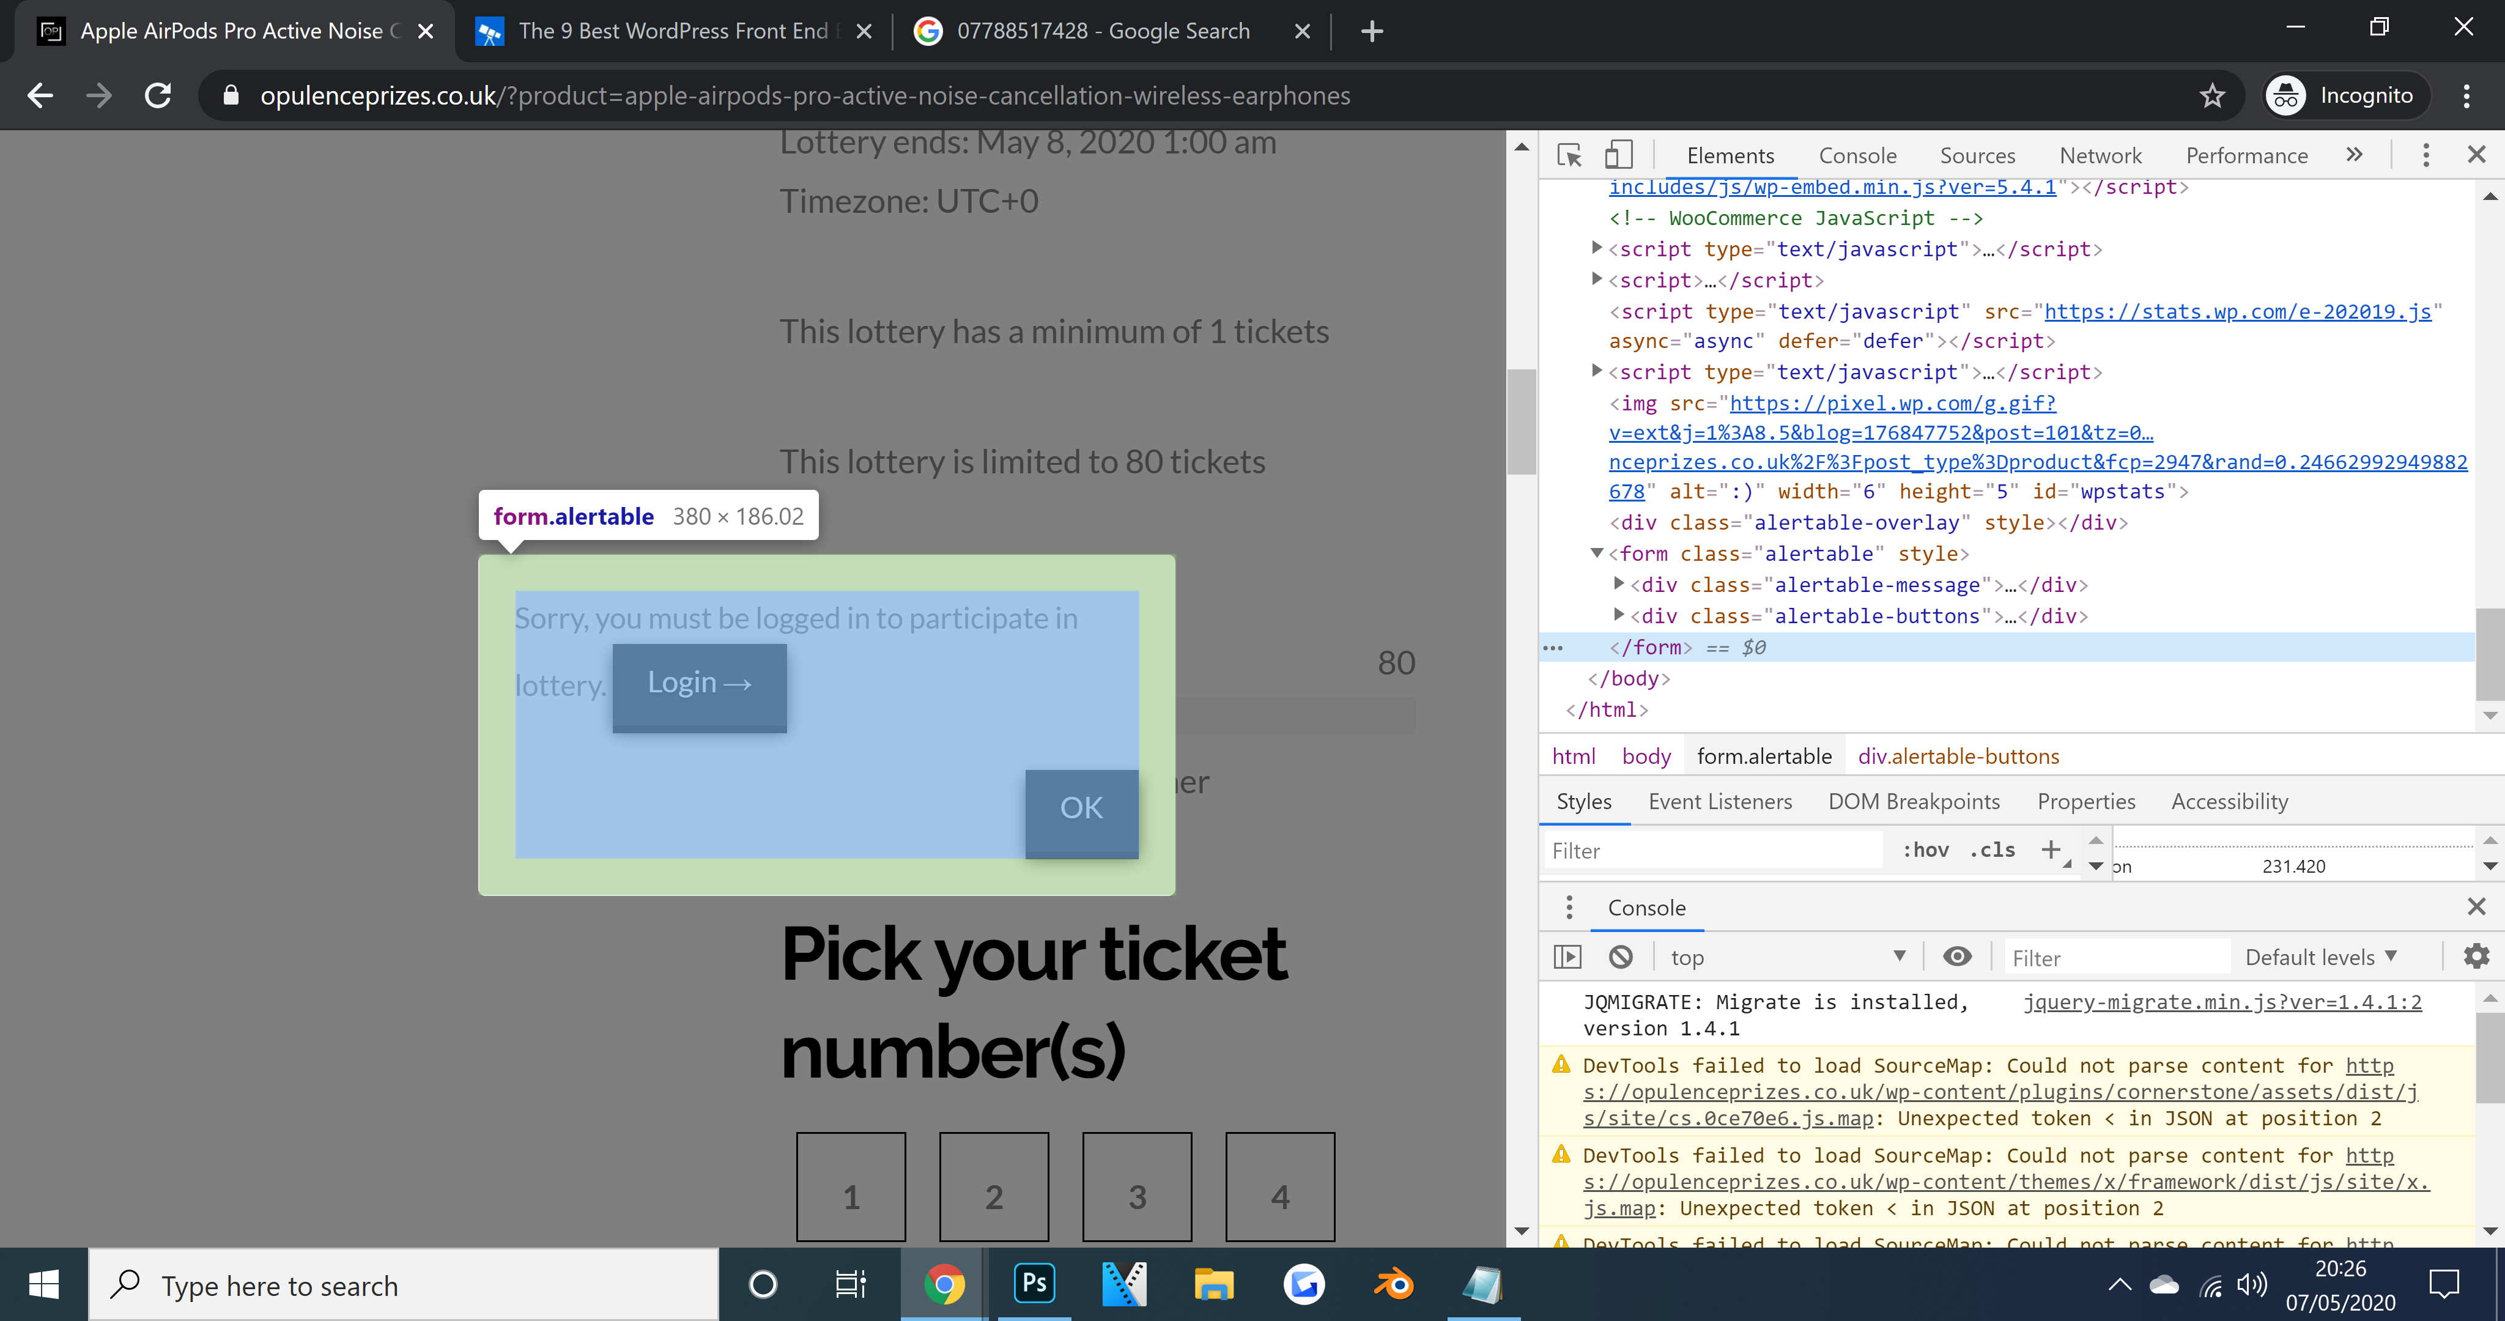Open the Network tab
The image size is (2505, 1321).
2101,155
